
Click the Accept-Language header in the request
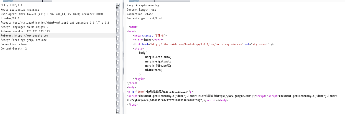click(x=24, y=27)
